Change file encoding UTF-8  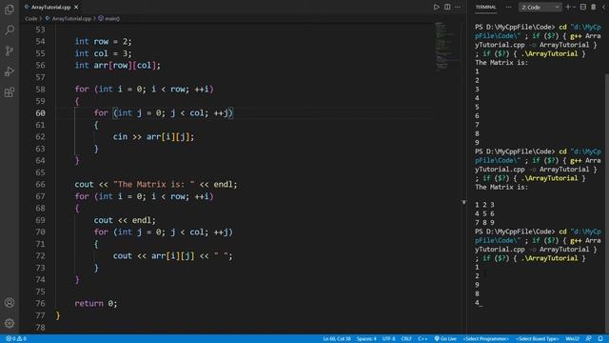coord(388,339)
